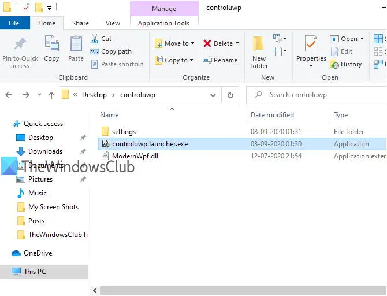Expand address bar history dropdown
Viewport: 387px width, 296px height.
pyautogui.click(x=213, y=95)
